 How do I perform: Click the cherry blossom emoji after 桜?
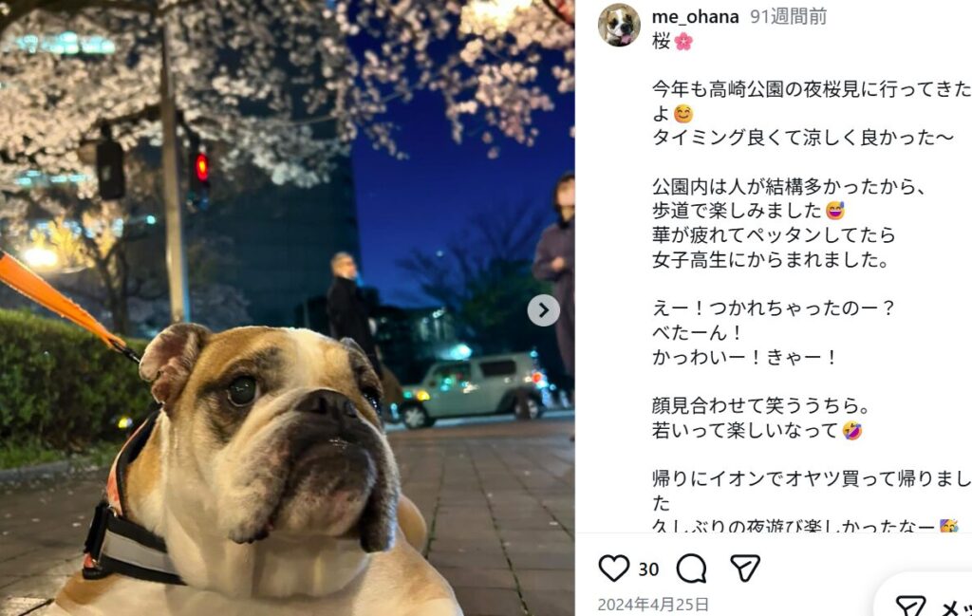point(683,42)
